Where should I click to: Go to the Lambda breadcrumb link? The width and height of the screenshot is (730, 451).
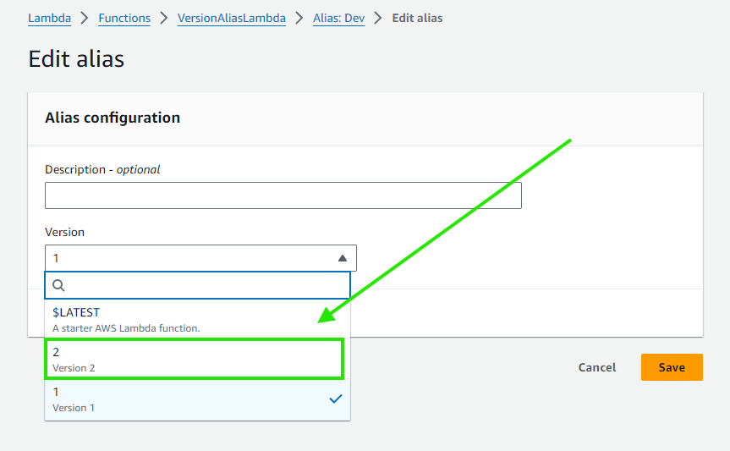click(49, 18)
